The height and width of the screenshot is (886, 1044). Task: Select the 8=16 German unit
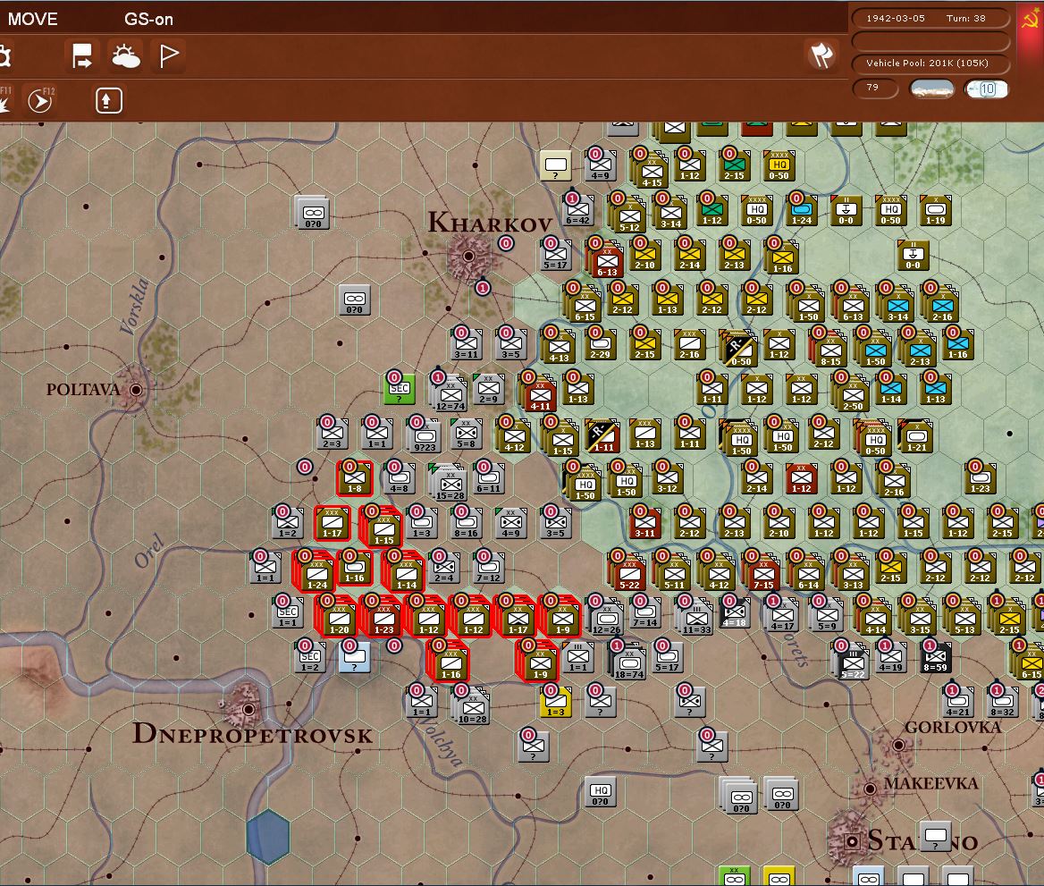[x=466, y=523]
